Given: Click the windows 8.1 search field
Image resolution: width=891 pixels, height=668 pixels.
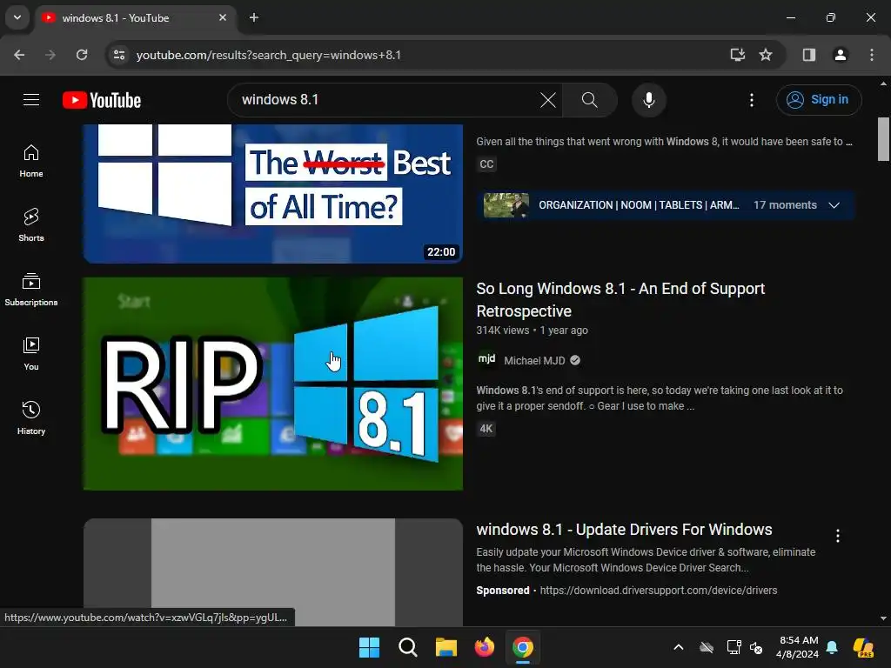Looking at the screenshot, I should coord(386,100).
